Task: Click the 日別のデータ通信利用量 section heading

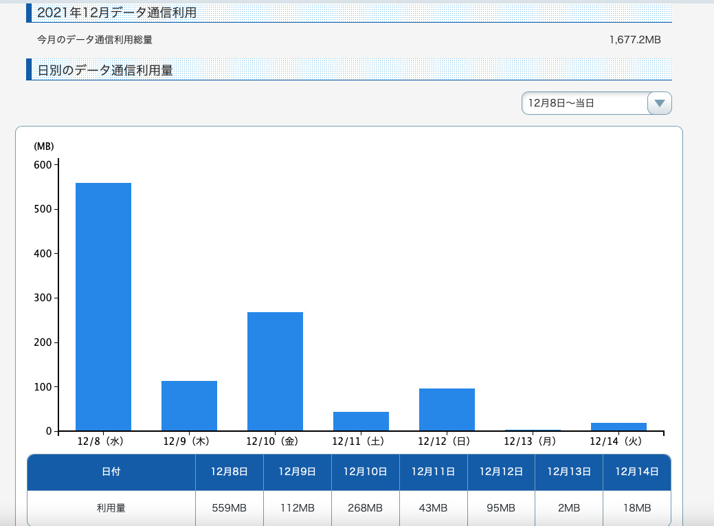Action: coord(104,69)
